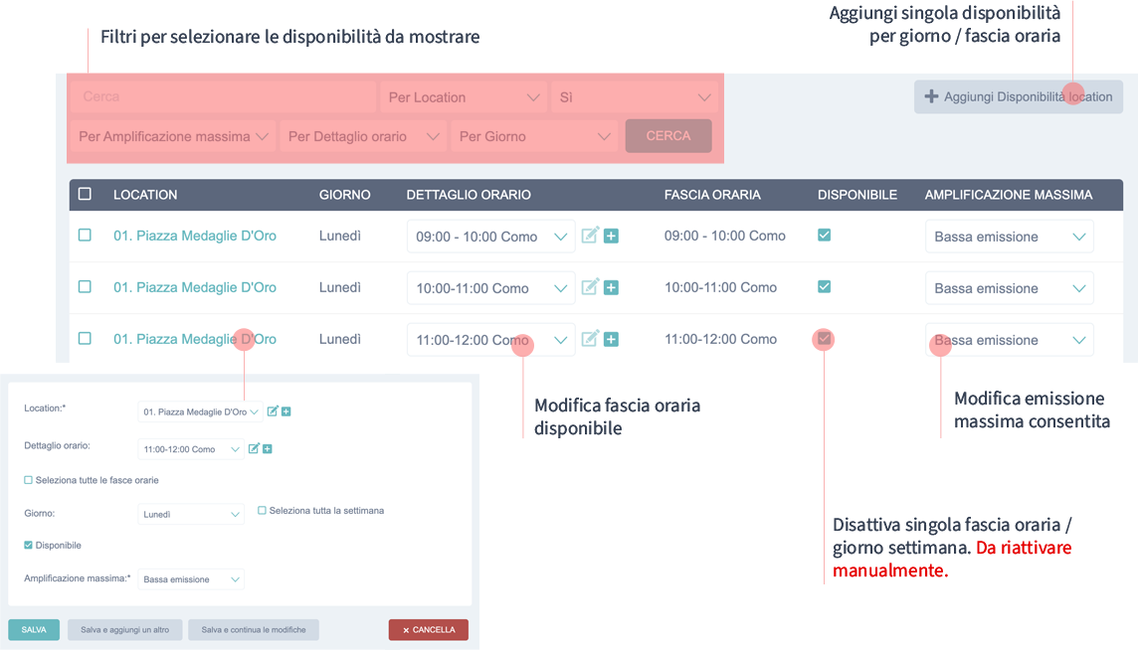Toggle the select-all checkbox in the table header

(x=85, y=194)
